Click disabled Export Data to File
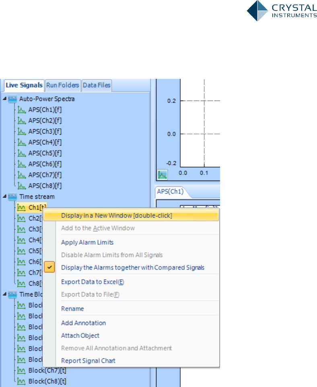This screenshot has width=317, height=387. pos(131,294)
